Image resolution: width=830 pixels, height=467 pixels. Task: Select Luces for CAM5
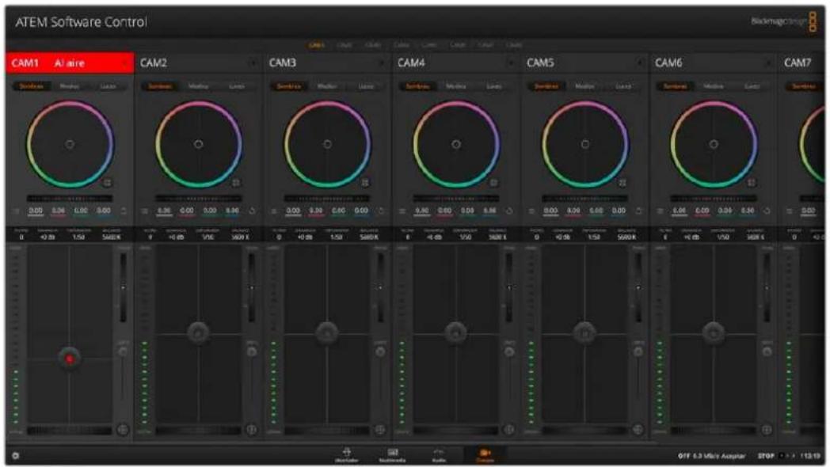623,86
